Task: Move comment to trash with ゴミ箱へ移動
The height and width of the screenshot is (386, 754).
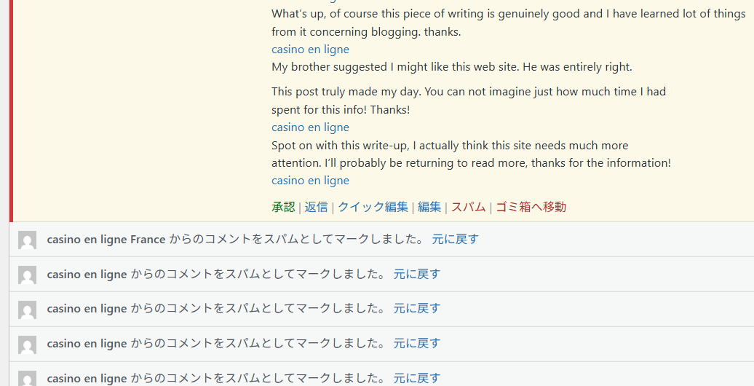Action: (x=531, y=207)
